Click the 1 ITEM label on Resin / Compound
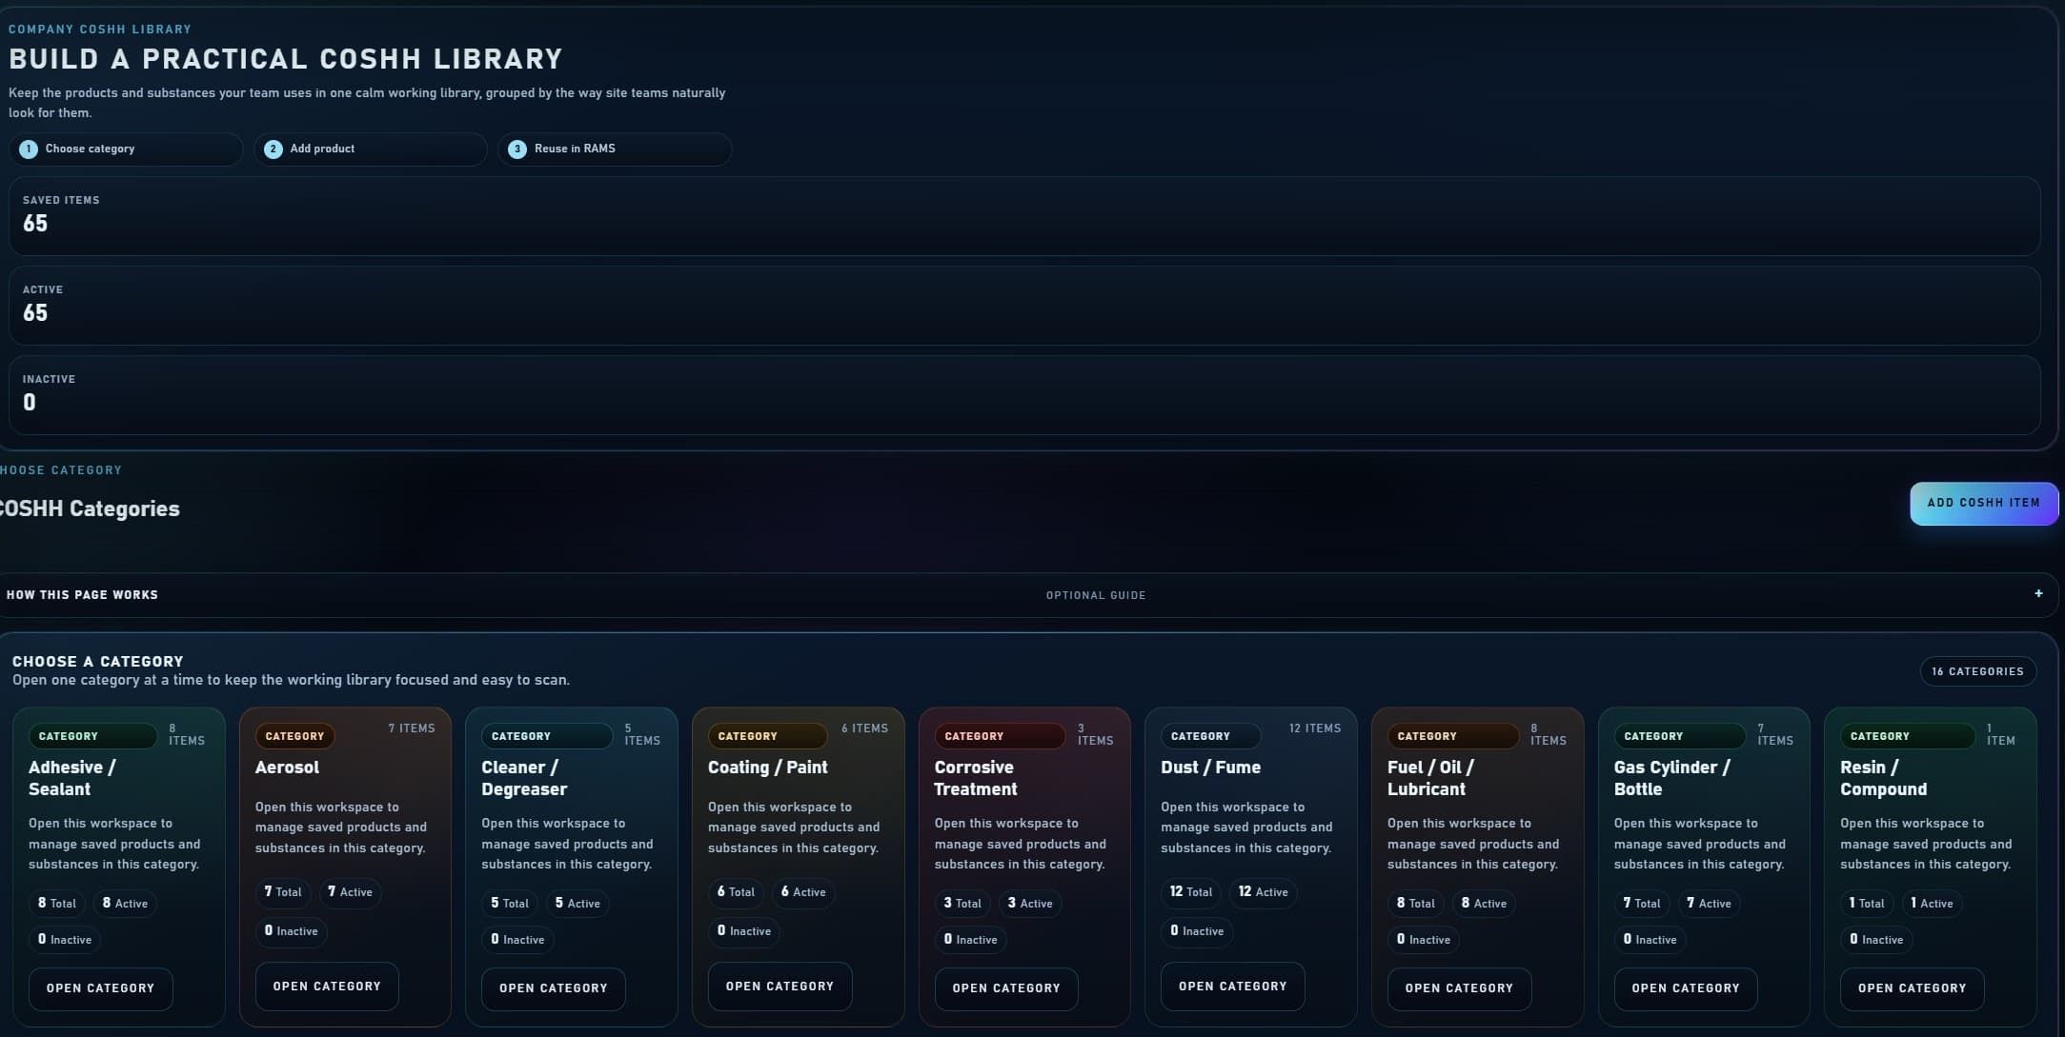 point(2001,734)
